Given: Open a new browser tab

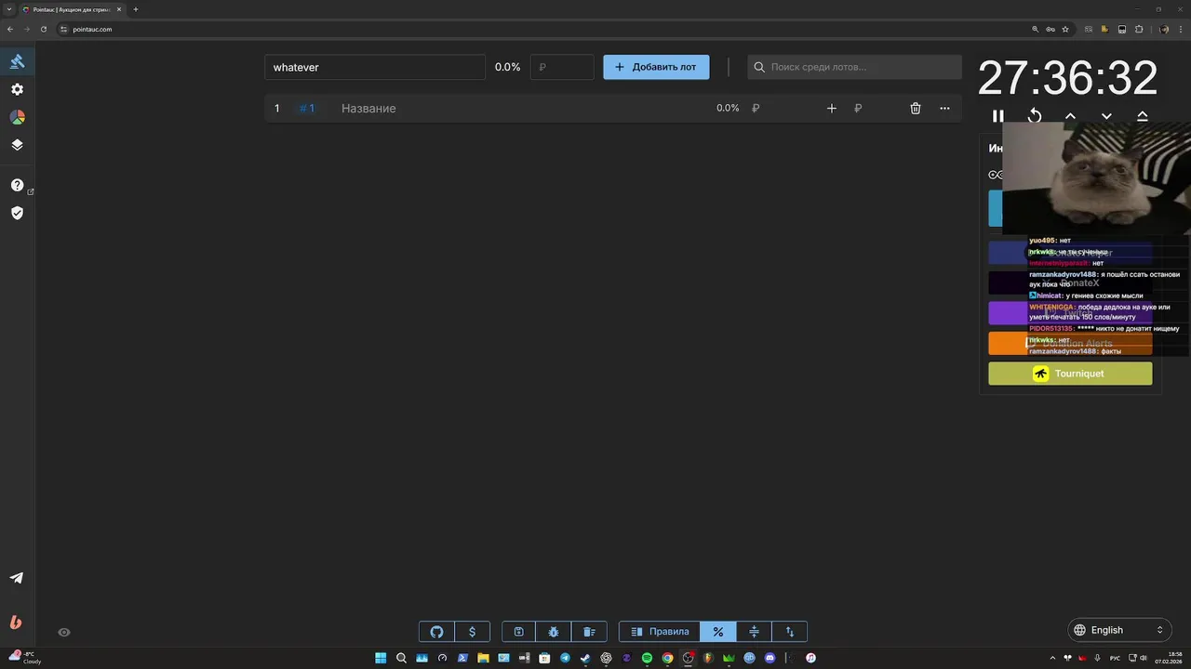Looking at the screenshot, I should click(135, 9).
